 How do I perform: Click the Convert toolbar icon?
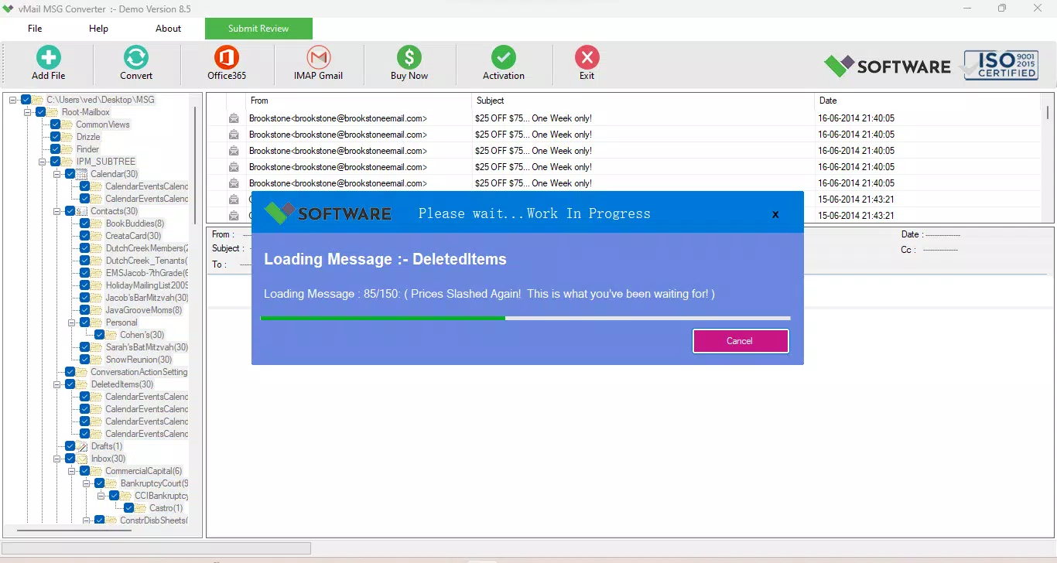136,57
